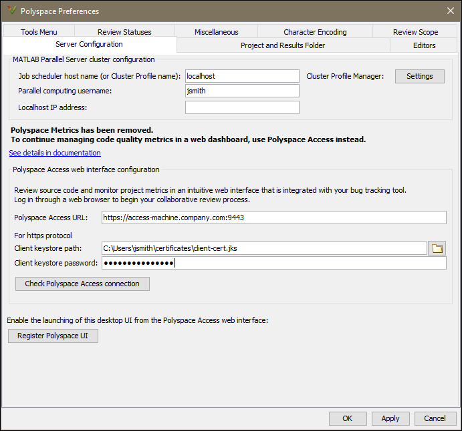
Task: Select the Editors tab
Action: [x=424, y=45]
